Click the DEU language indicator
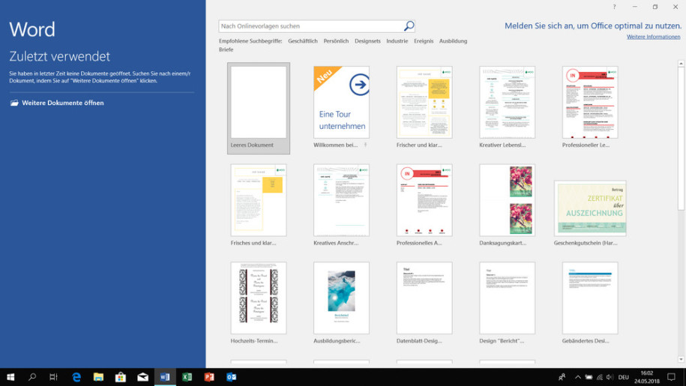The image size is (686, 386). point(624,377)
